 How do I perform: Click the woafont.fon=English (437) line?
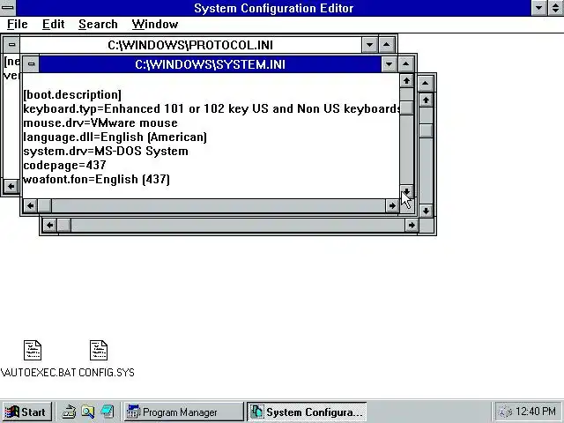coord(96,179)
